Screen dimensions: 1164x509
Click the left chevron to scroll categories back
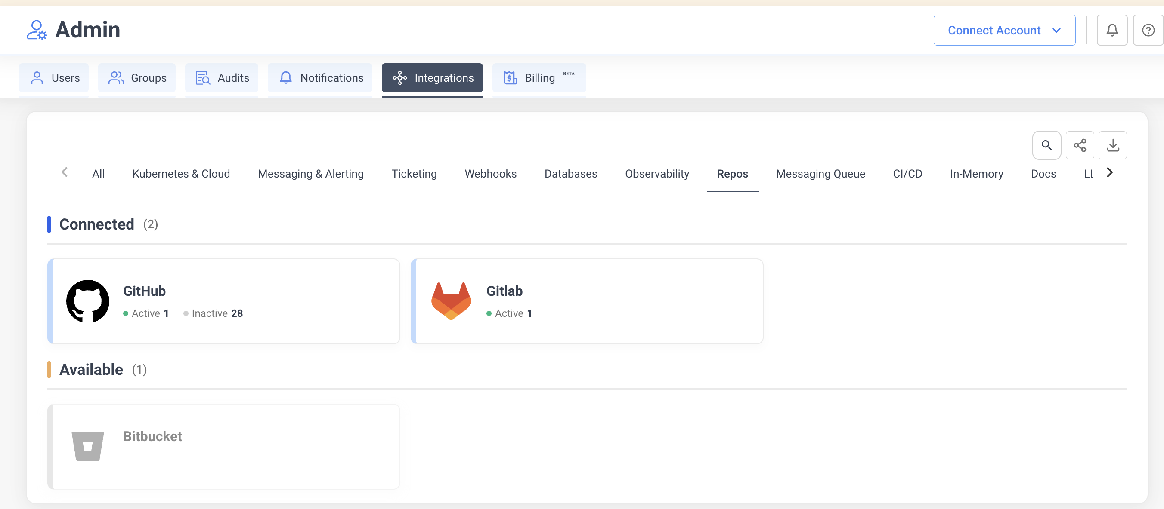tap(65, 172)
